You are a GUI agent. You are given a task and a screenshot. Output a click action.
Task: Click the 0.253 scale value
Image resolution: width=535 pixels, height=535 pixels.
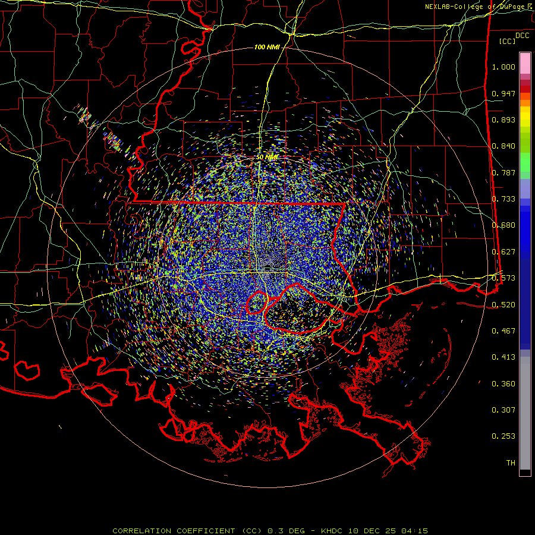coord(503,436)
